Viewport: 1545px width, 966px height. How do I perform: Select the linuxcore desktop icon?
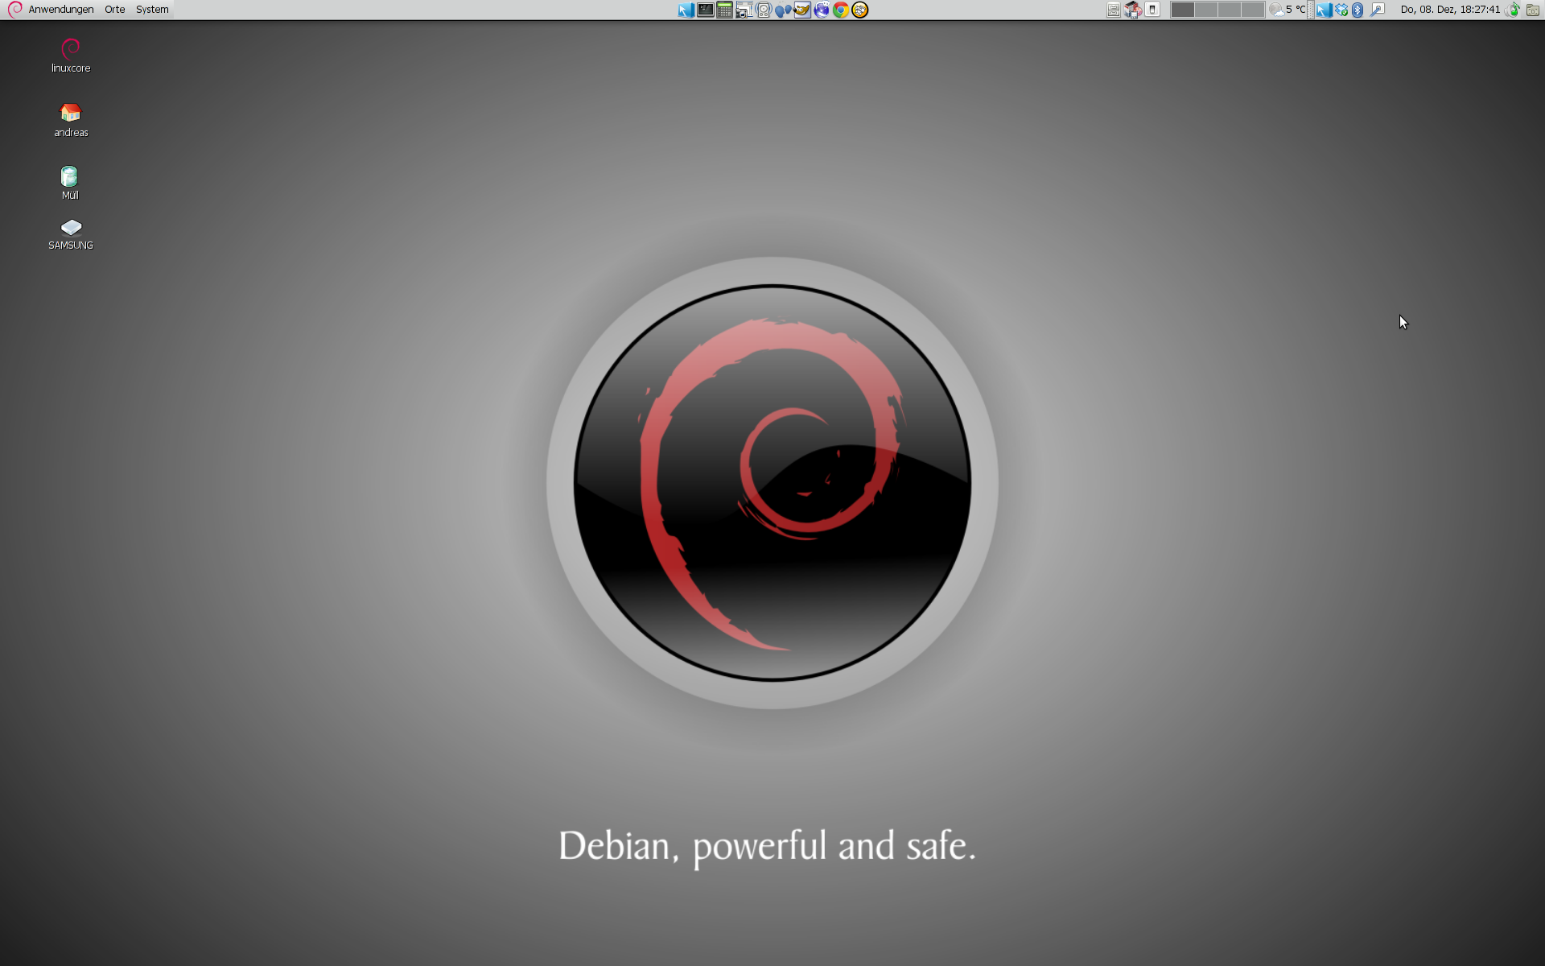coord(71,56)
